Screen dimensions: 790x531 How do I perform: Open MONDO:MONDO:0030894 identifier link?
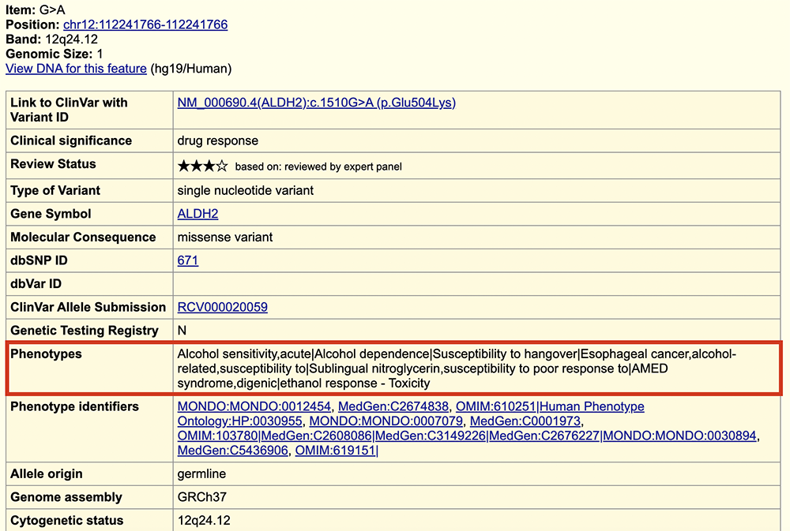click(679, 436)
